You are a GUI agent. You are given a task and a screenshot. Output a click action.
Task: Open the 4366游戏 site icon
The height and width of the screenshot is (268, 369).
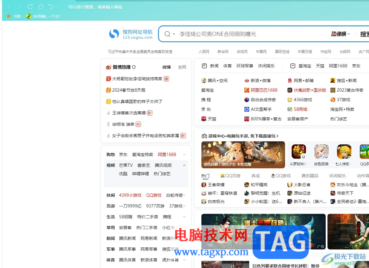(290, 100)
